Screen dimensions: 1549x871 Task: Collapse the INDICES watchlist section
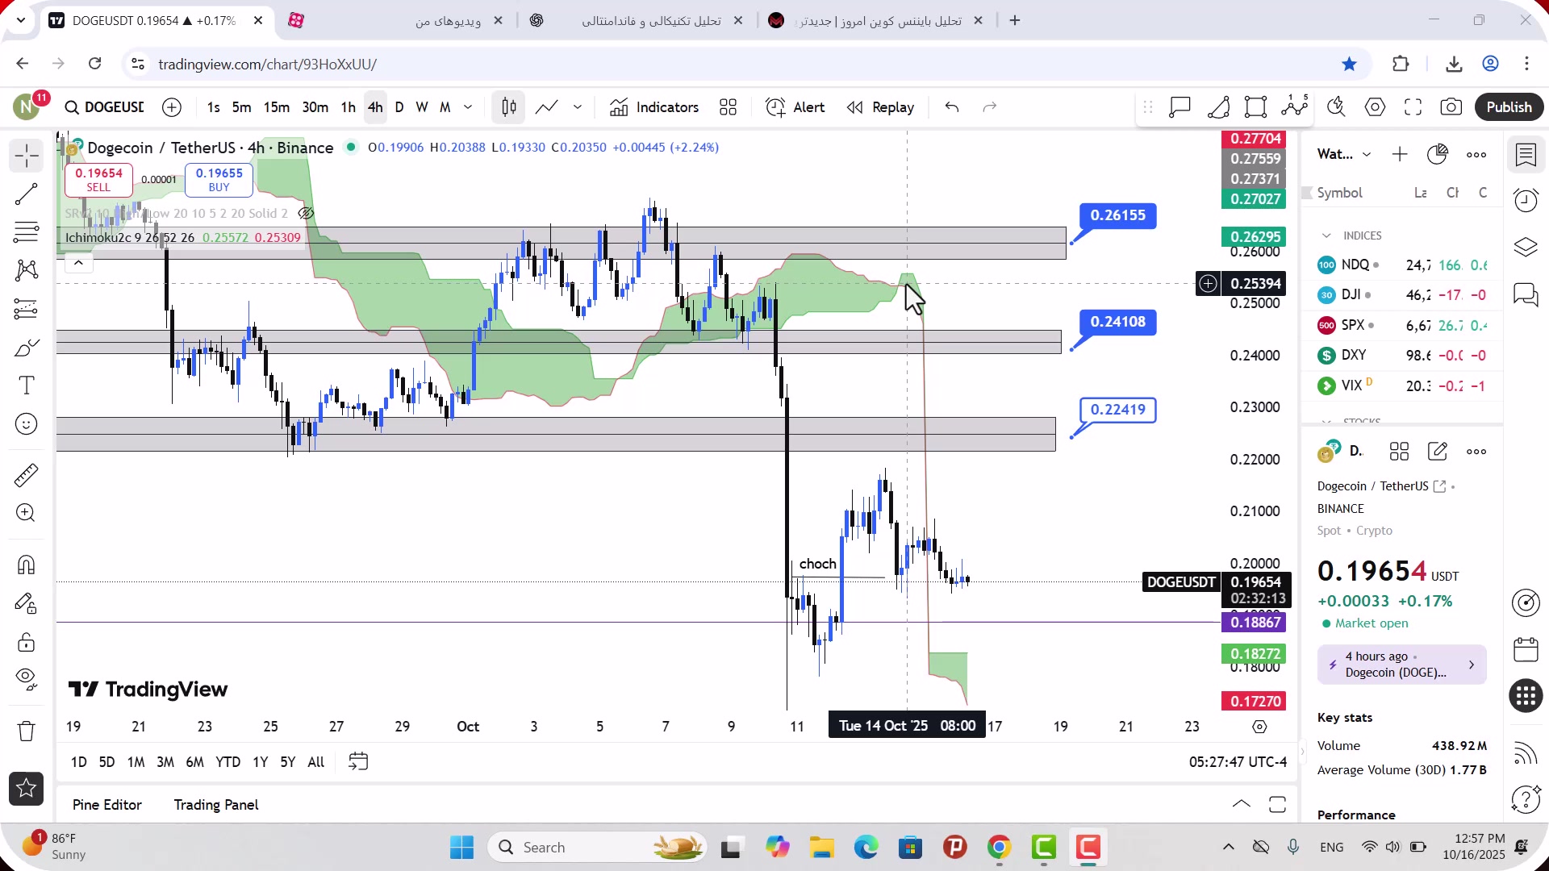coord(1326,235)
